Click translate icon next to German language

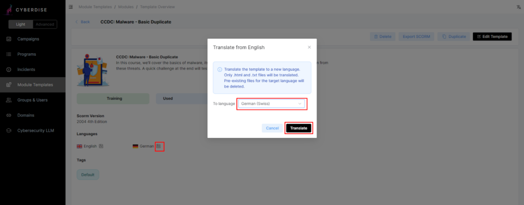(x=159, y=146)
